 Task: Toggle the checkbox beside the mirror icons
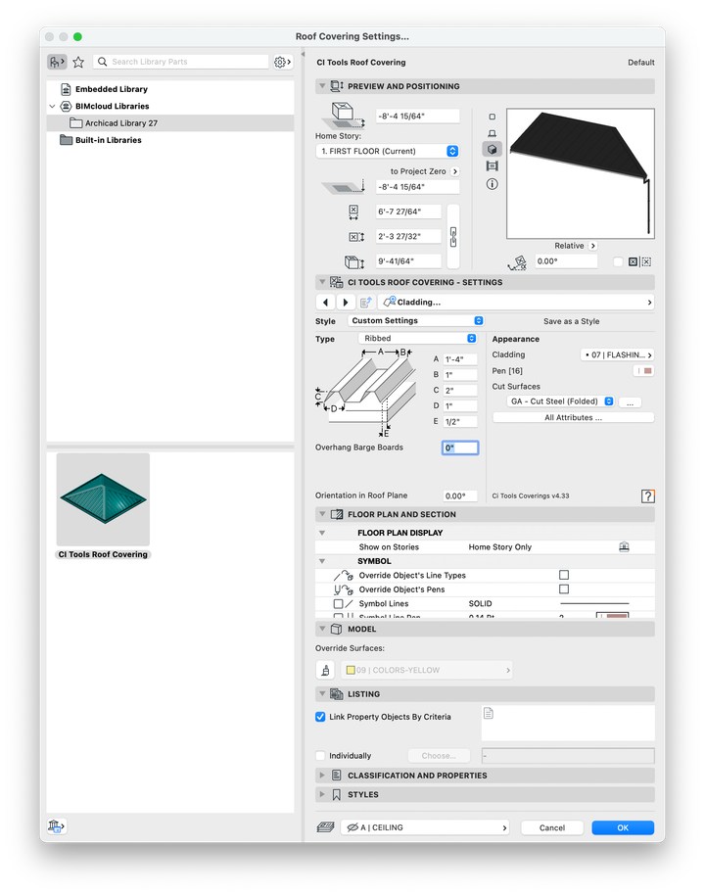(x=618, y=262)
